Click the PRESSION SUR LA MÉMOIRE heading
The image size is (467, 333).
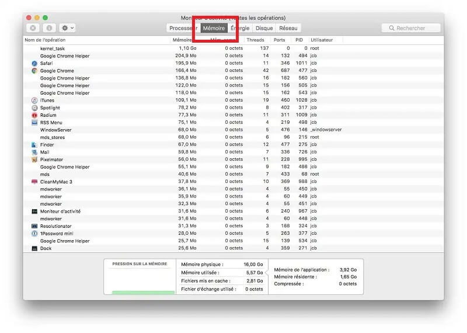[140, 264]
